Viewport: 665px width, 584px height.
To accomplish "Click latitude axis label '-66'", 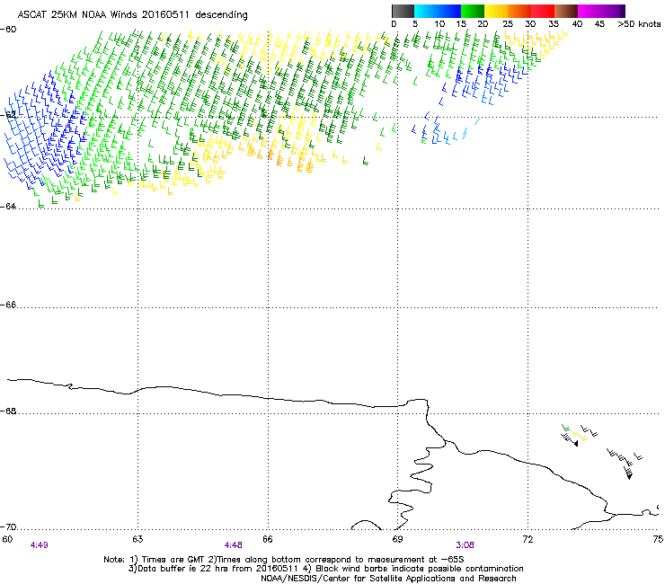I will [x=8, y=305].
